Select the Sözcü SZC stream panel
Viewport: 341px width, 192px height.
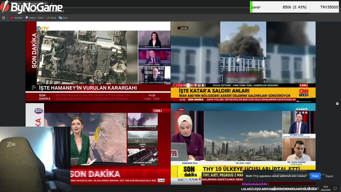click(98, 144)
